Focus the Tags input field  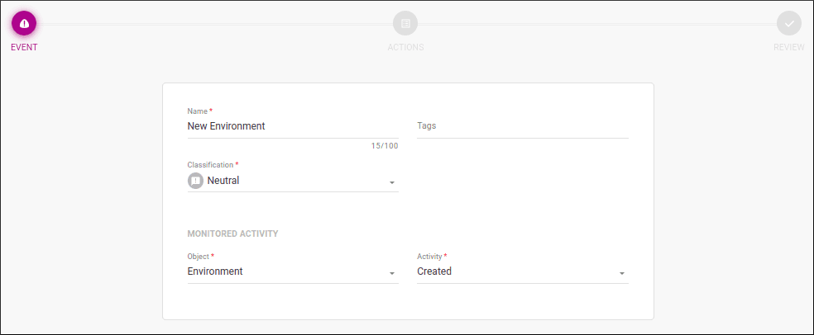[x=522, y=126]
